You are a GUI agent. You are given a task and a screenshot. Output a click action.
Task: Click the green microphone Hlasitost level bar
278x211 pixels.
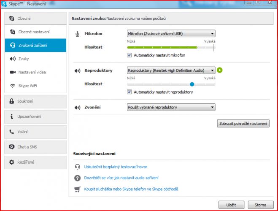point(162,47)
